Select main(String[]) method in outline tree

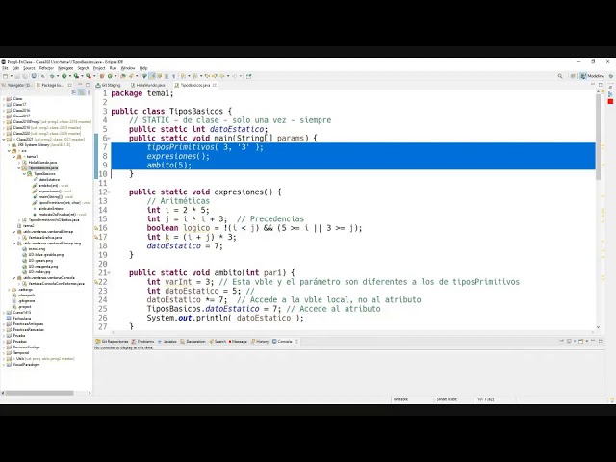point(52,196)
